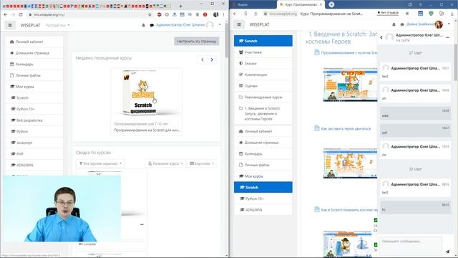
Task: Open a new tab in the left Chrome window
Action: [180, 6]
